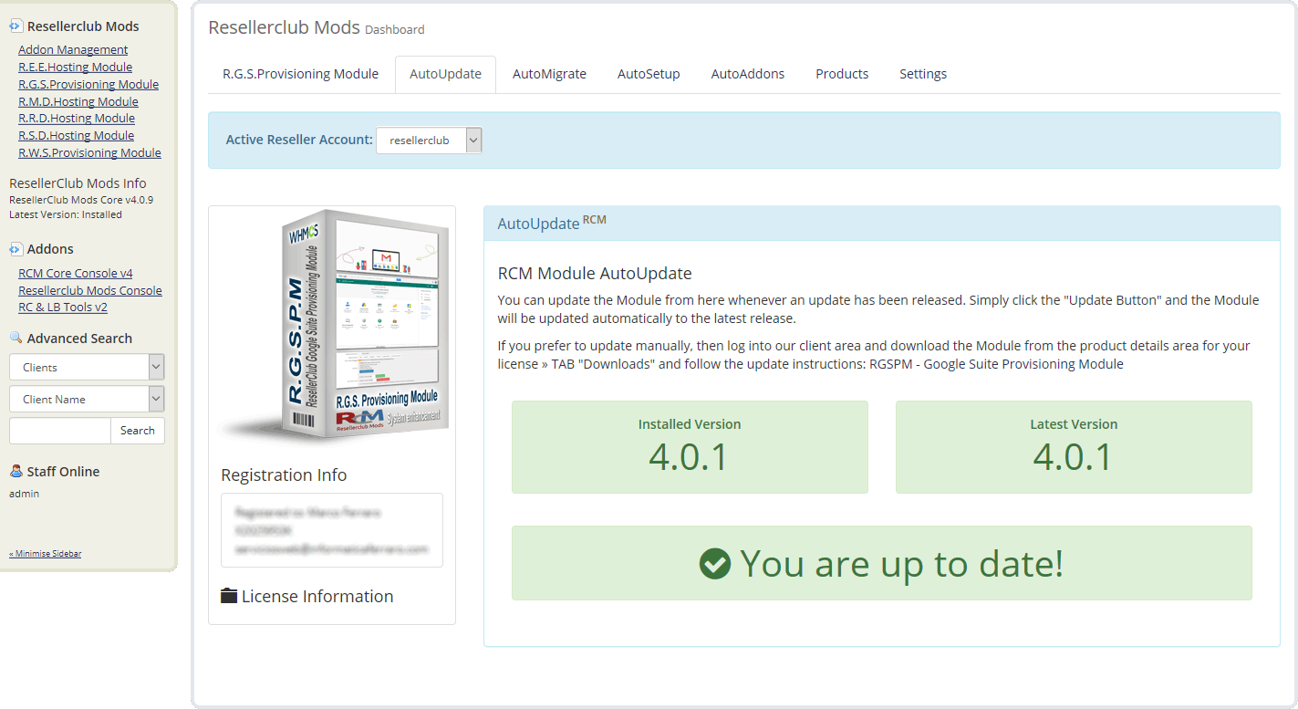Click the up to date checkmark icon
Image resolution: width=1298 pixels, height=709 pixels.
(715, 563)
